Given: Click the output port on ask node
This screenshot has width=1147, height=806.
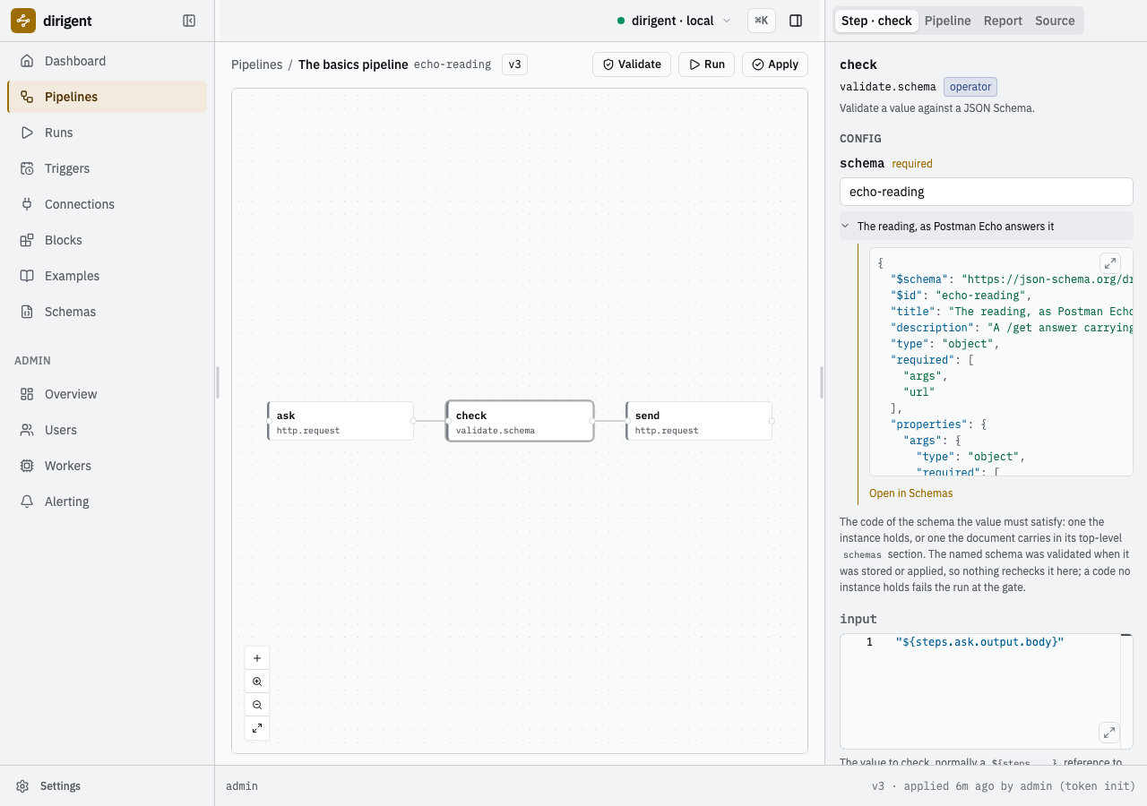Looking at the screenshot, I should click(413, 421).
